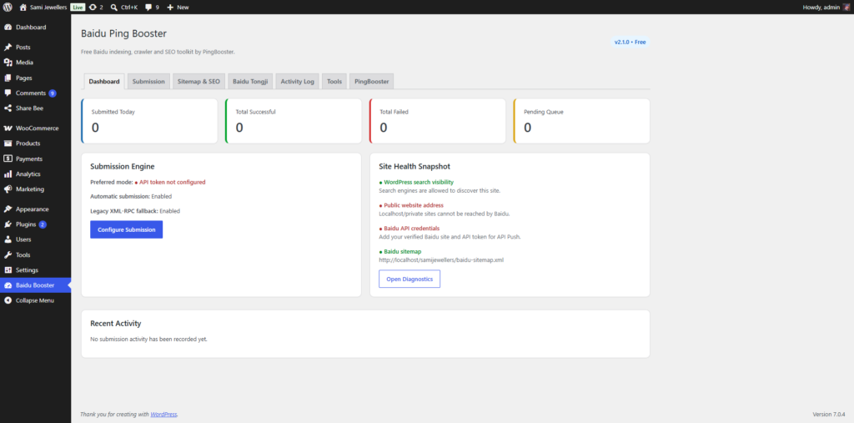Open the WordPress logo menu
Screen dimensions: 854x423
click(8, 8)
